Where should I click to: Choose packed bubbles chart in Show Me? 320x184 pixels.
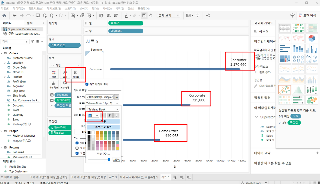point(311,100)
